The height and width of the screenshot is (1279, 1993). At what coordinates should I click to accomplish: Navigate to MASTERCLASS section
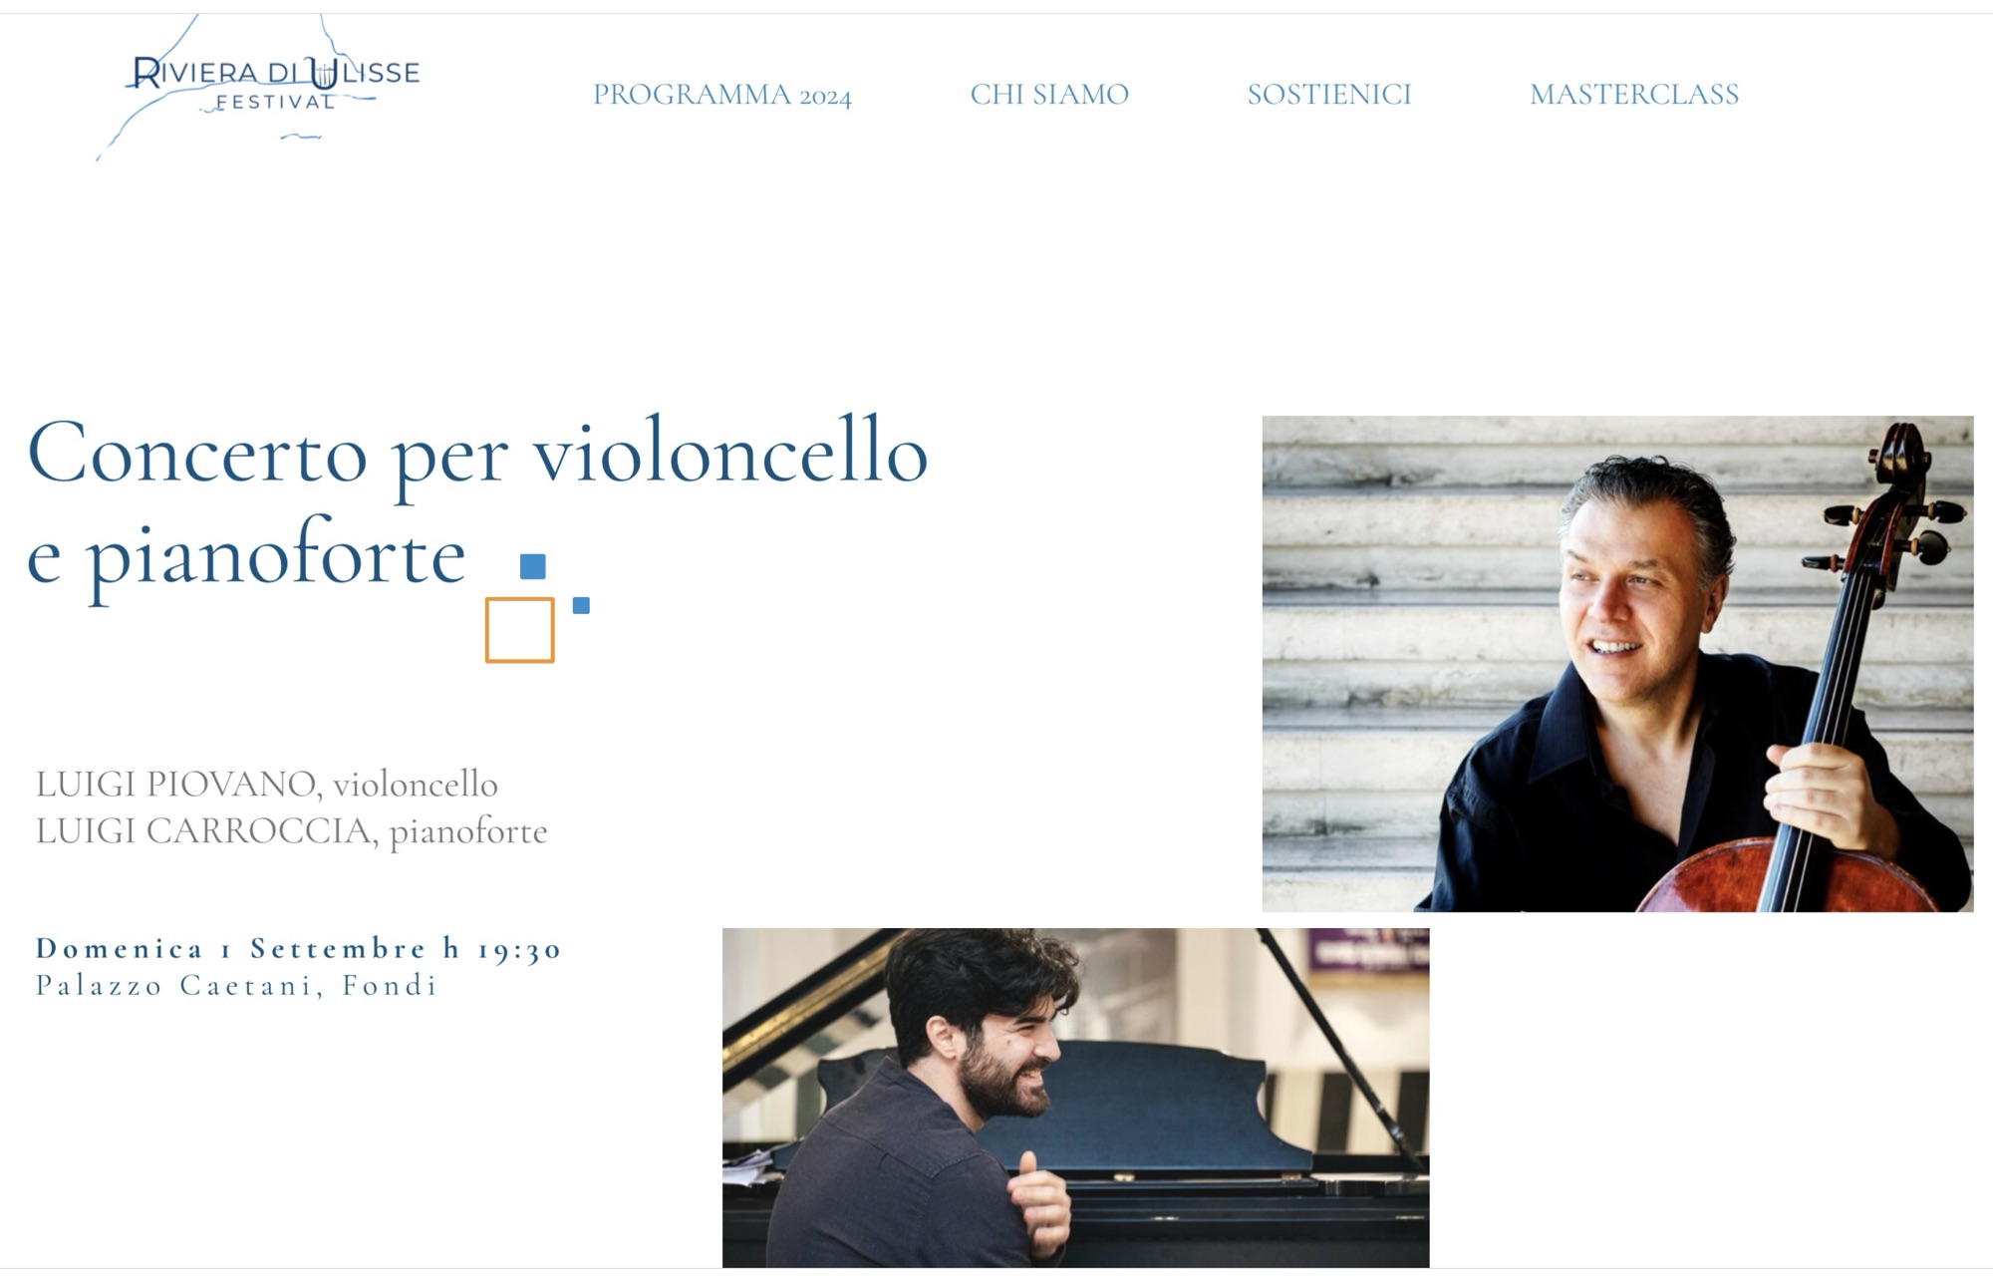click(1634, 95)
